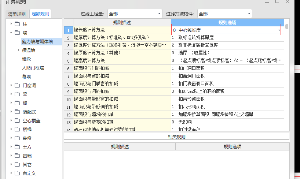Click option cell 取标准砖折算厚度

pos(227,38)
